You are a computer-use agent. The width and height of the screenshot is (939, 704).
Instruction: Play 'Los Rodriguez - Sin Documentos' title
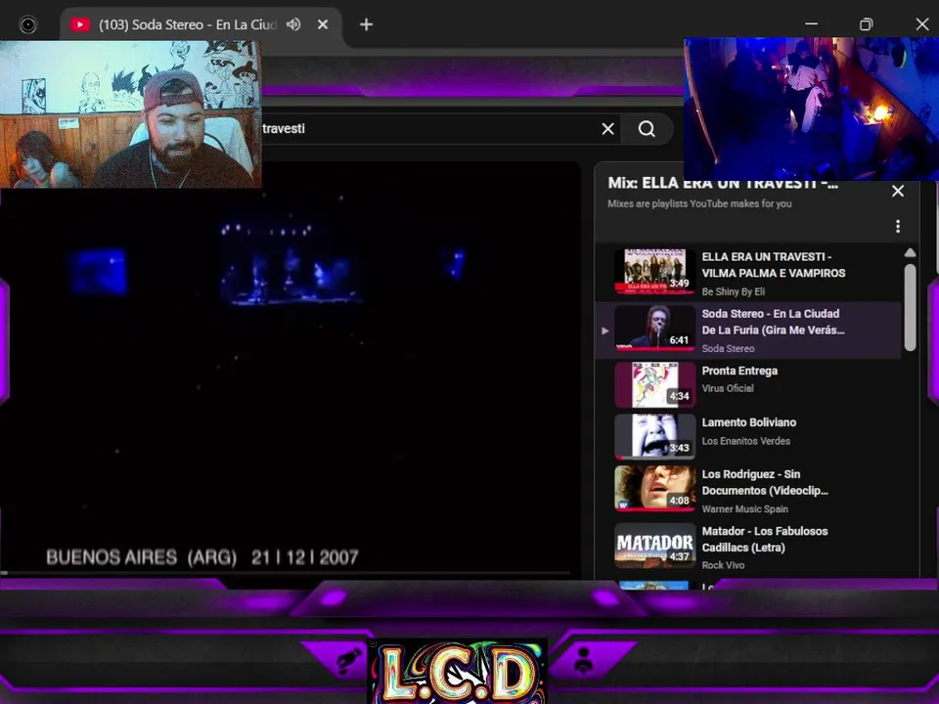tap(765, 482)
